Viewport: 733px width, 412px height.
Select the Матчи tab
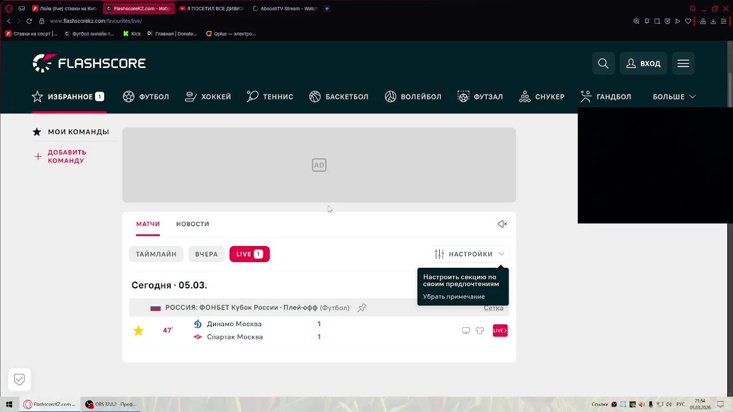coord(148,224)
